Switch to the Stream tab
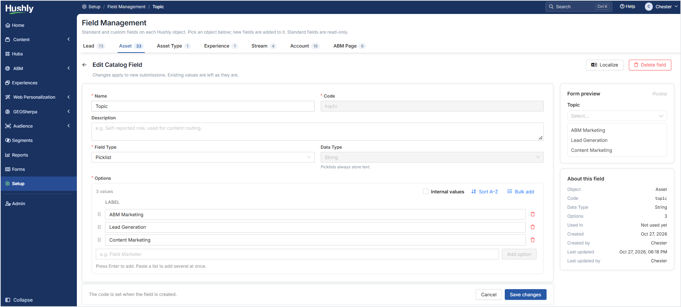This screenshot has height=307, width=681. coord(264,46)
